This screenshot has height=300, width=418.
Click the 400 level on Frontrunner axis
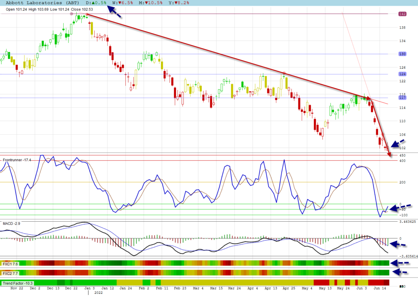pyautogui.click(x=402, y=161)
